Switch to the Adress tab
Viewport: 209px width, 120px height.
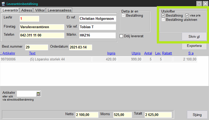[27, 10]
